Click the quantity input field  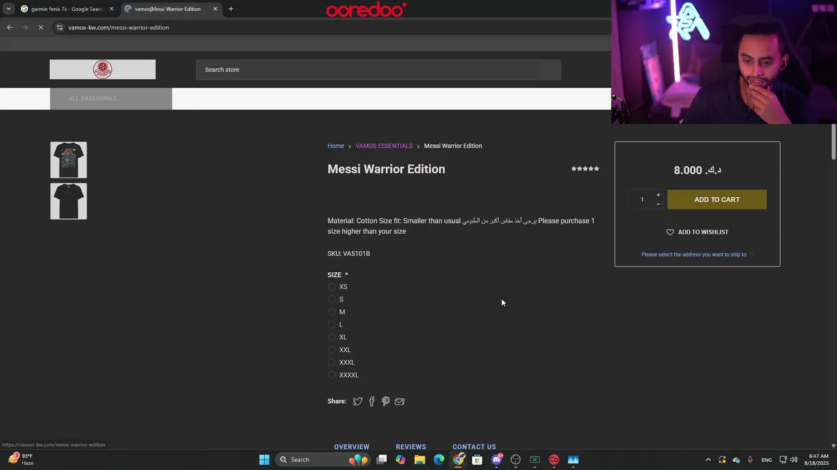[x=642, y=200]
